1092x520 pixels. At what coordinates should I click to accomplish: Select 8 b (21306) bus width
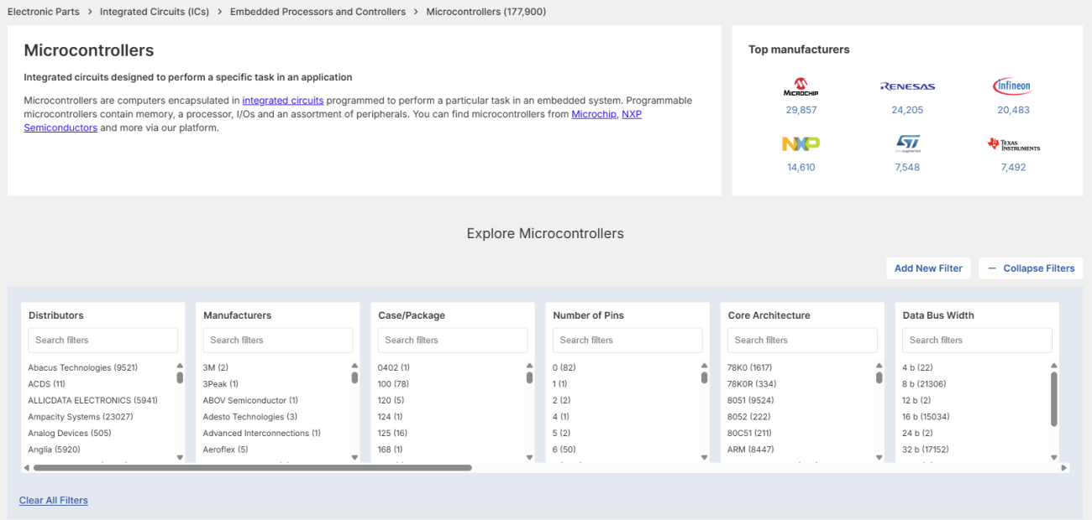point(923,384)
